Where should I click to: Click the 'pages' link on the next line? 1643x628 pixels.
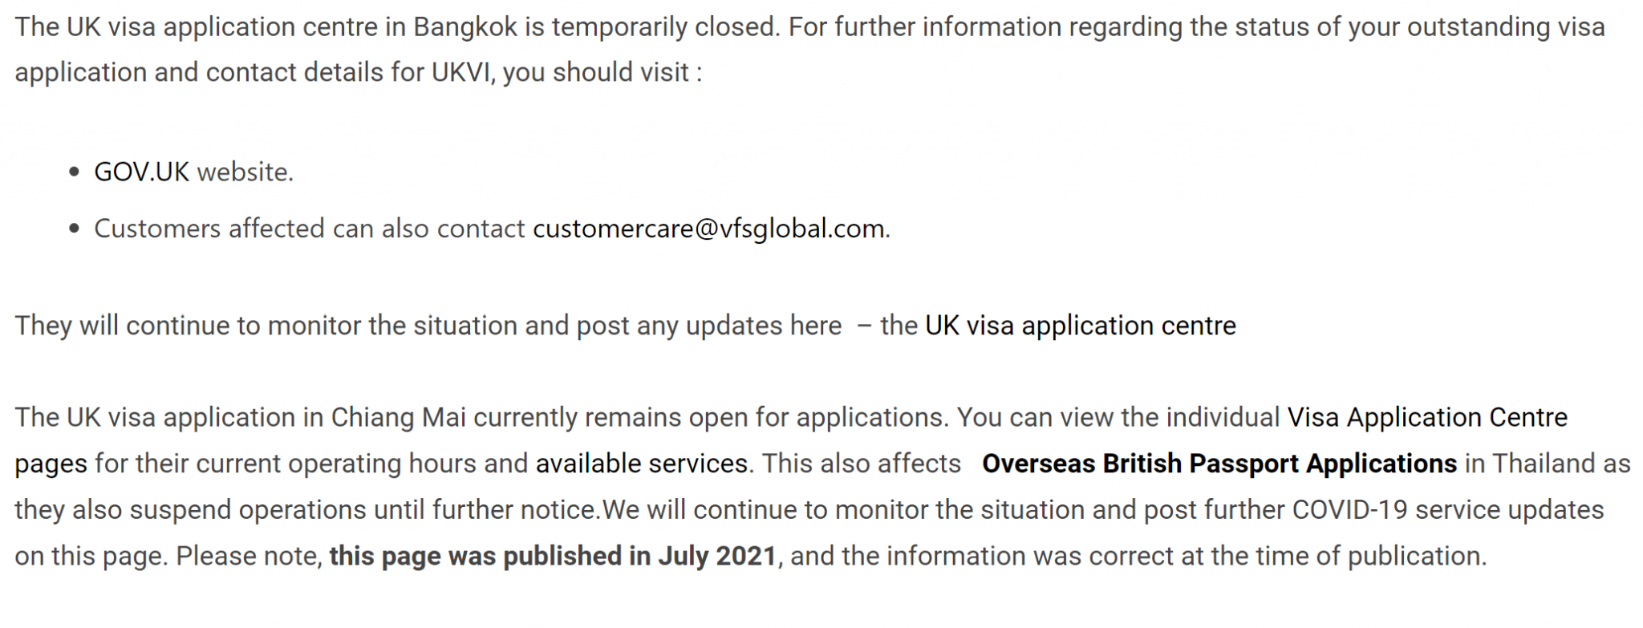tap(51, 464)
